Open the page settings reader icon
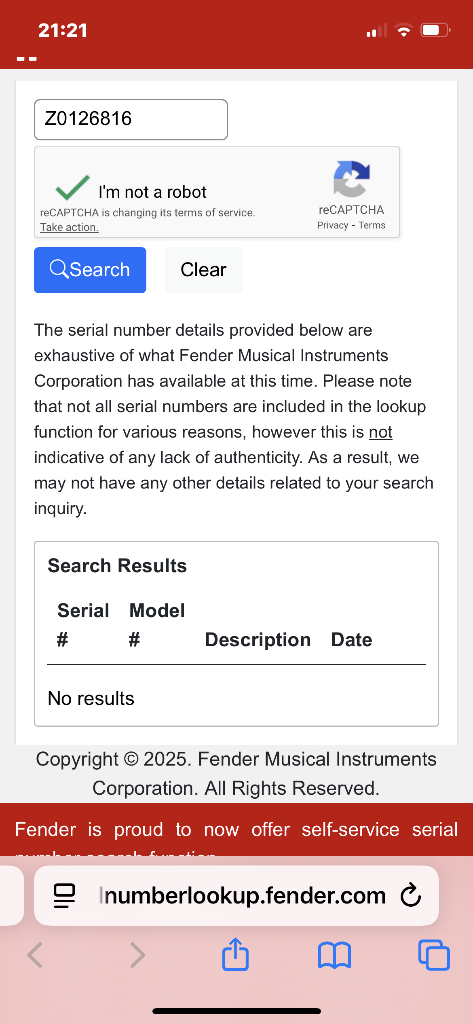This screenshot has height=1024, width=473. pos(64,895)
